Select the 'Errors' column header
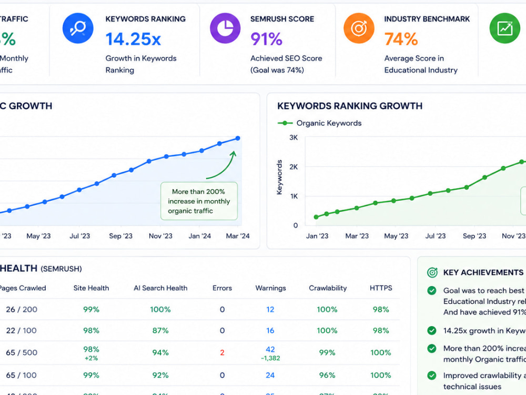This screenshot has width=526, height=395. pos(222,288)
